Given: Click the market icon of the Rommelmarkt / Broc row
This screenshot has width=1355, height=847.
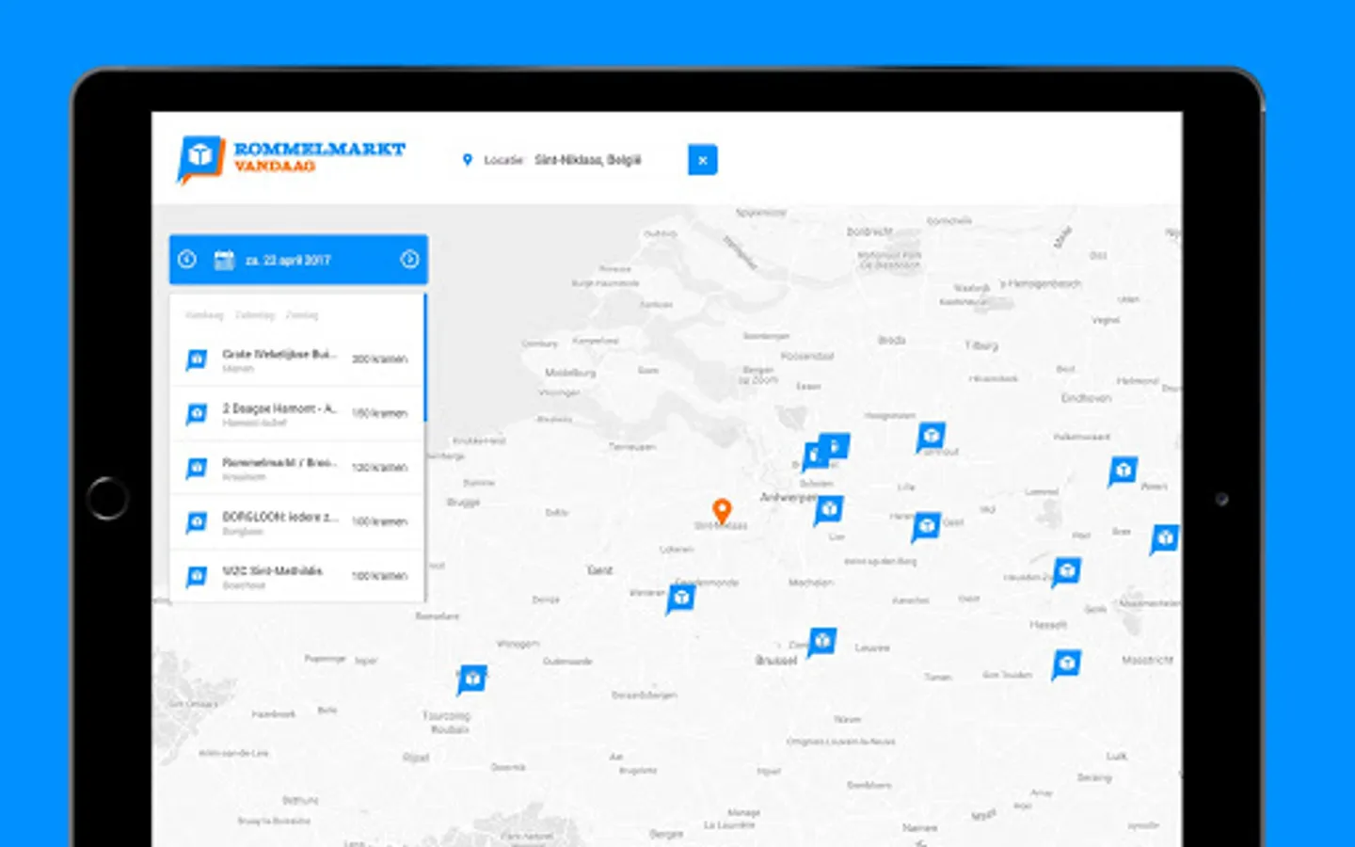Looking at the screenshot, I should point(196,468).
